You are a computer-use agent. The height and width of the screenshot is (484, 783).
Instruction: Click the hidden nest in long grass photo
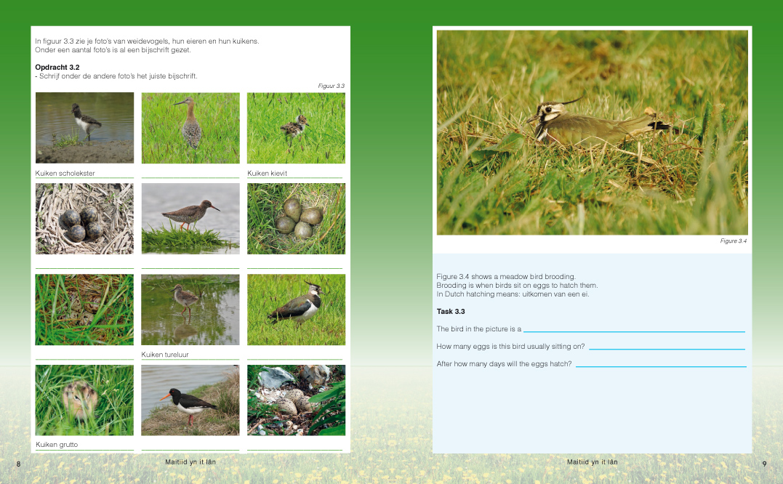click(84, 310)
